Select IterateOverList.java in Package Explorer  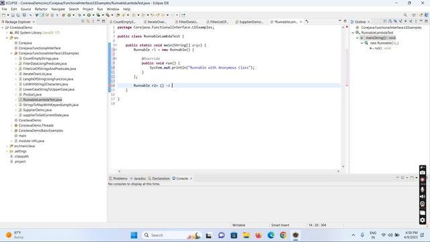pos(38,74)
